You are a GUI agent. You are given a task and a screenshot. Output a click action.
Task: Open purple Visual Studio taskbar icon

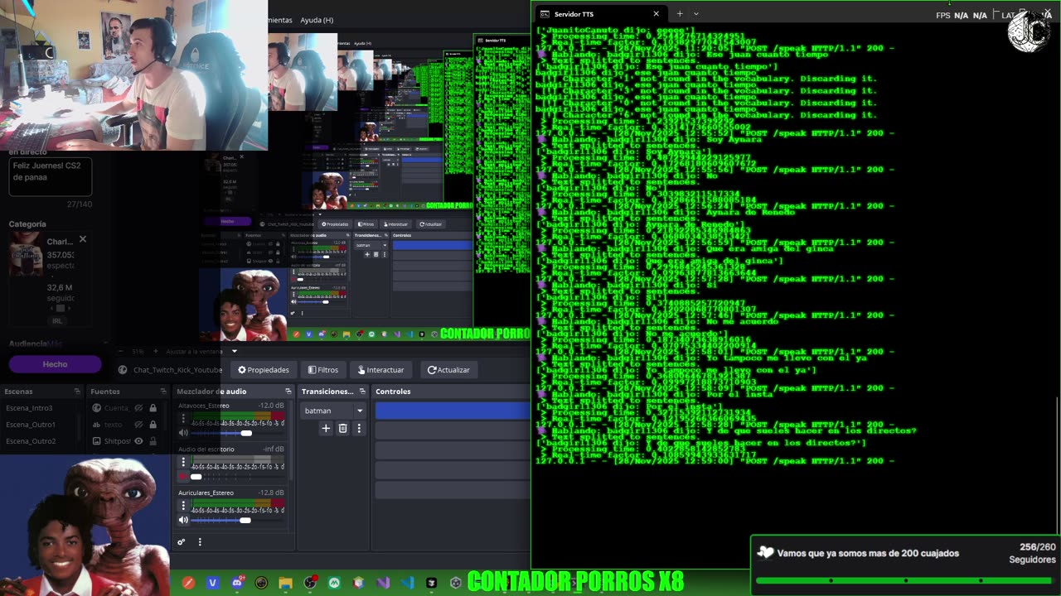[x=383, y=583]
